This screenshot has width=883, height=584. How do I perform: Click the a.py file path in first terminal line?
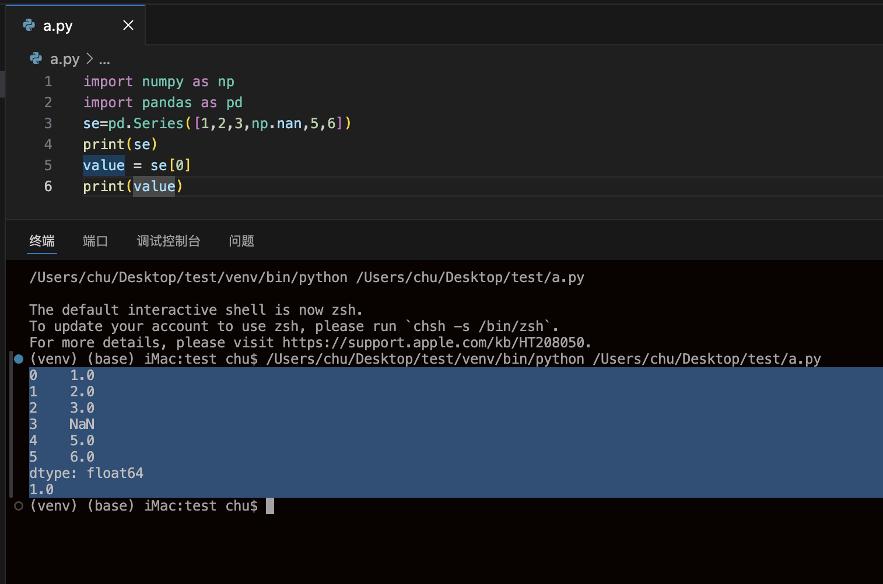(470, 277)
